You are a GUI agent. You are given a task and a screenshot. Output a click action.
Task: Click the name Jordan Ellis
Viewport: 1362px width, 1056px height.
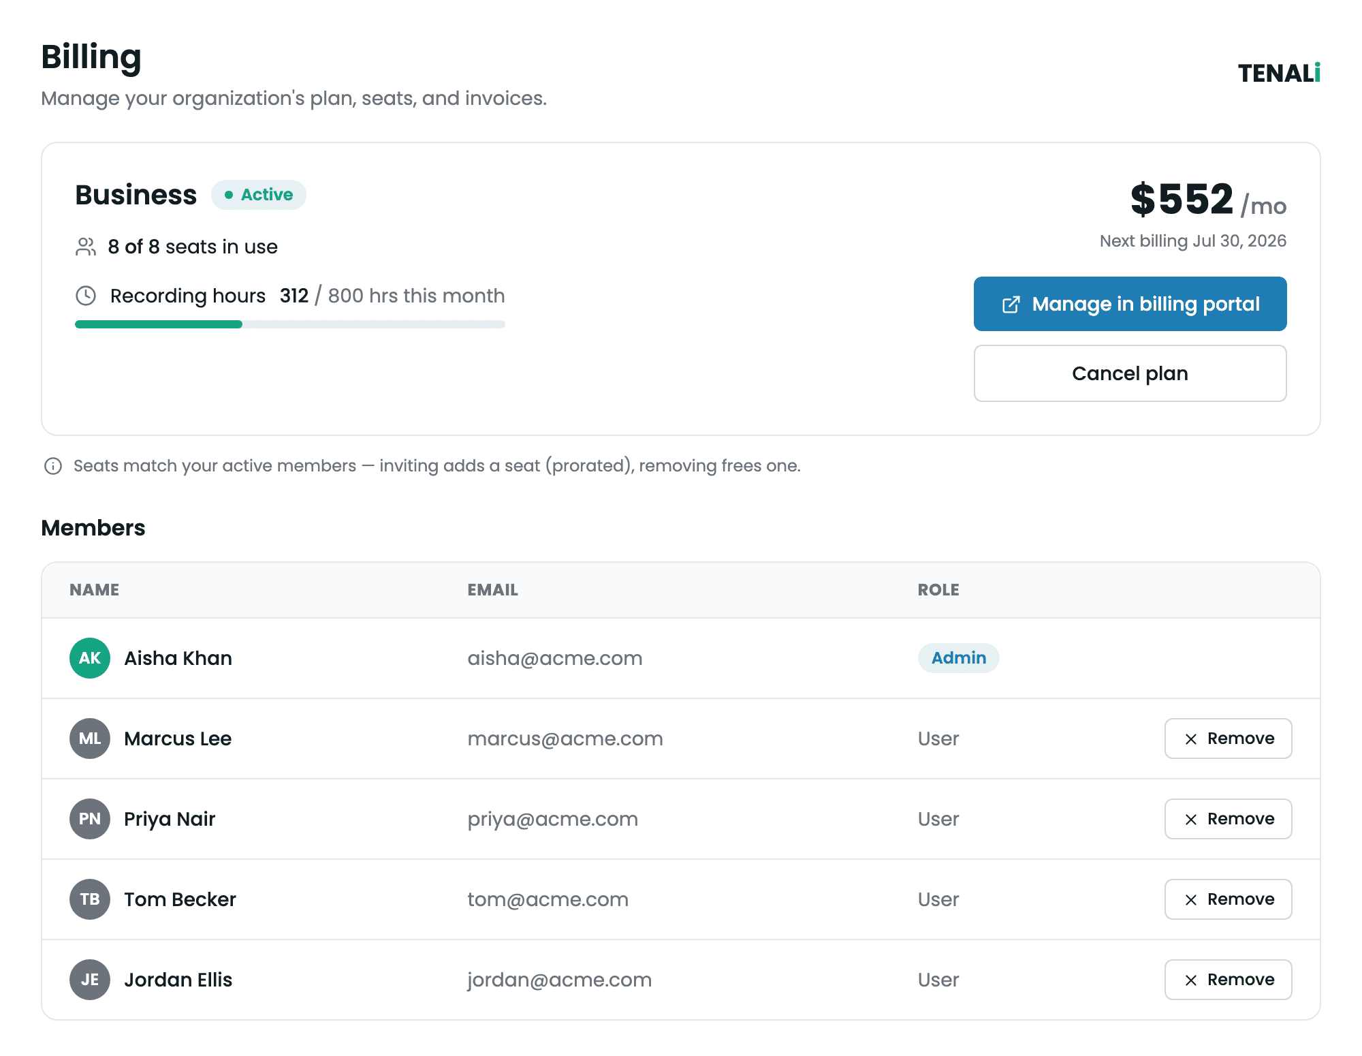[178, 980]
